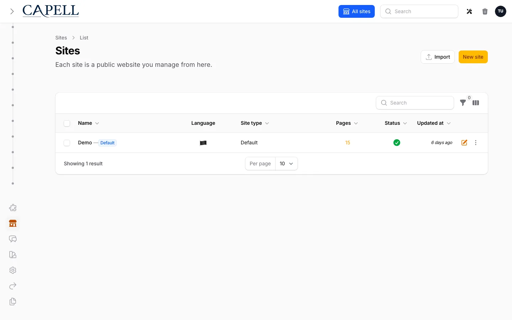Click the New site button
Screen dimensions: 512x320
tap(473, 57)
